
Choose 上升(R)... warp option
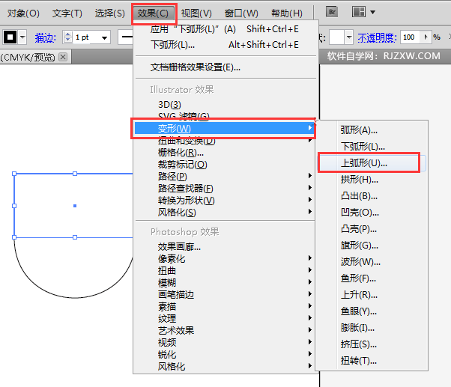(x=372, y=295)
